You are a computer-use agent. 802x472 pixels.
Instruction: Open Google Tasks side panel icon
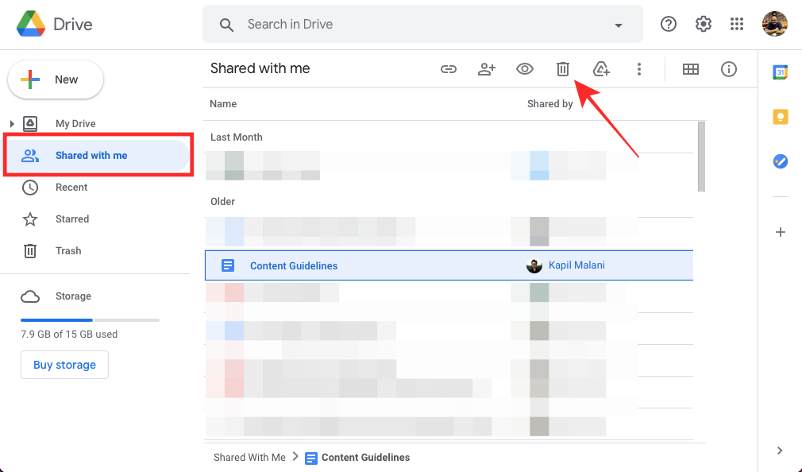pos(780,162)
